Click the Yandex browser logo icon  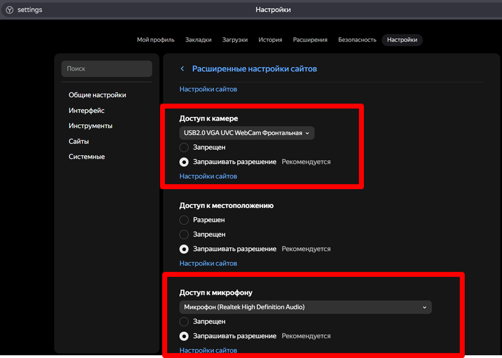(x=9, y=10)
